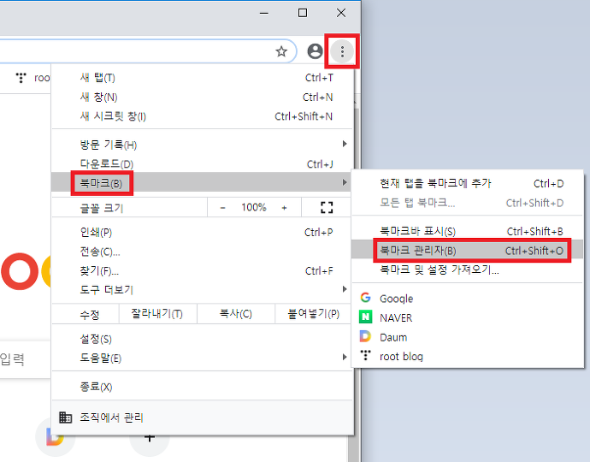Click the bookmark star icon in address bar
This screenshot has width=590, height=462.
281,51
